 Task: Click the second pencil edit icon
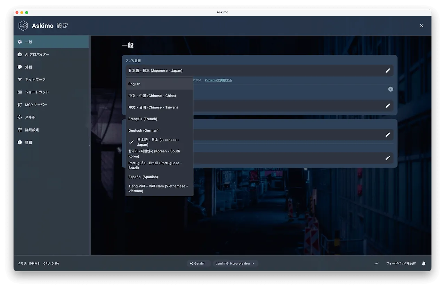tap(388, 106)
